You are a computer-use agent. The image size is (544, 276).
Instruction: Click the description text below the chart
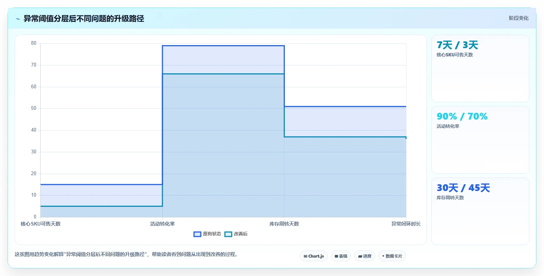[x=126, y=255]
